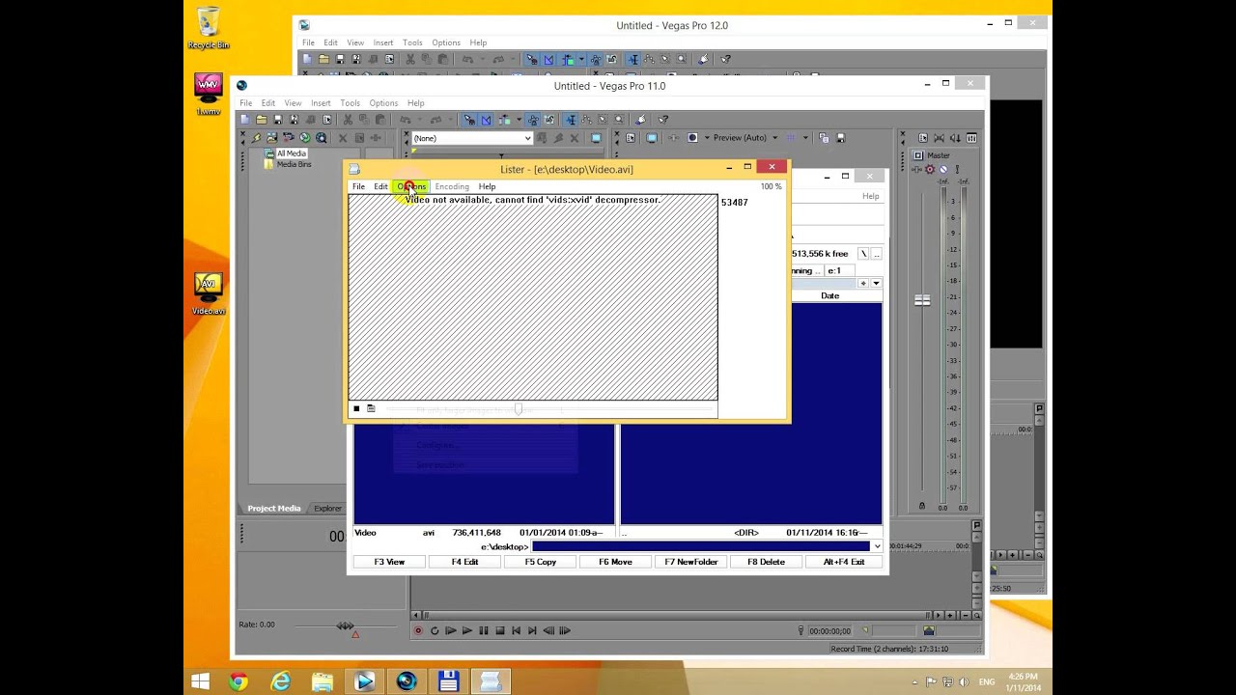Click F4 Edit button
1236x695 pixels.
464,562
